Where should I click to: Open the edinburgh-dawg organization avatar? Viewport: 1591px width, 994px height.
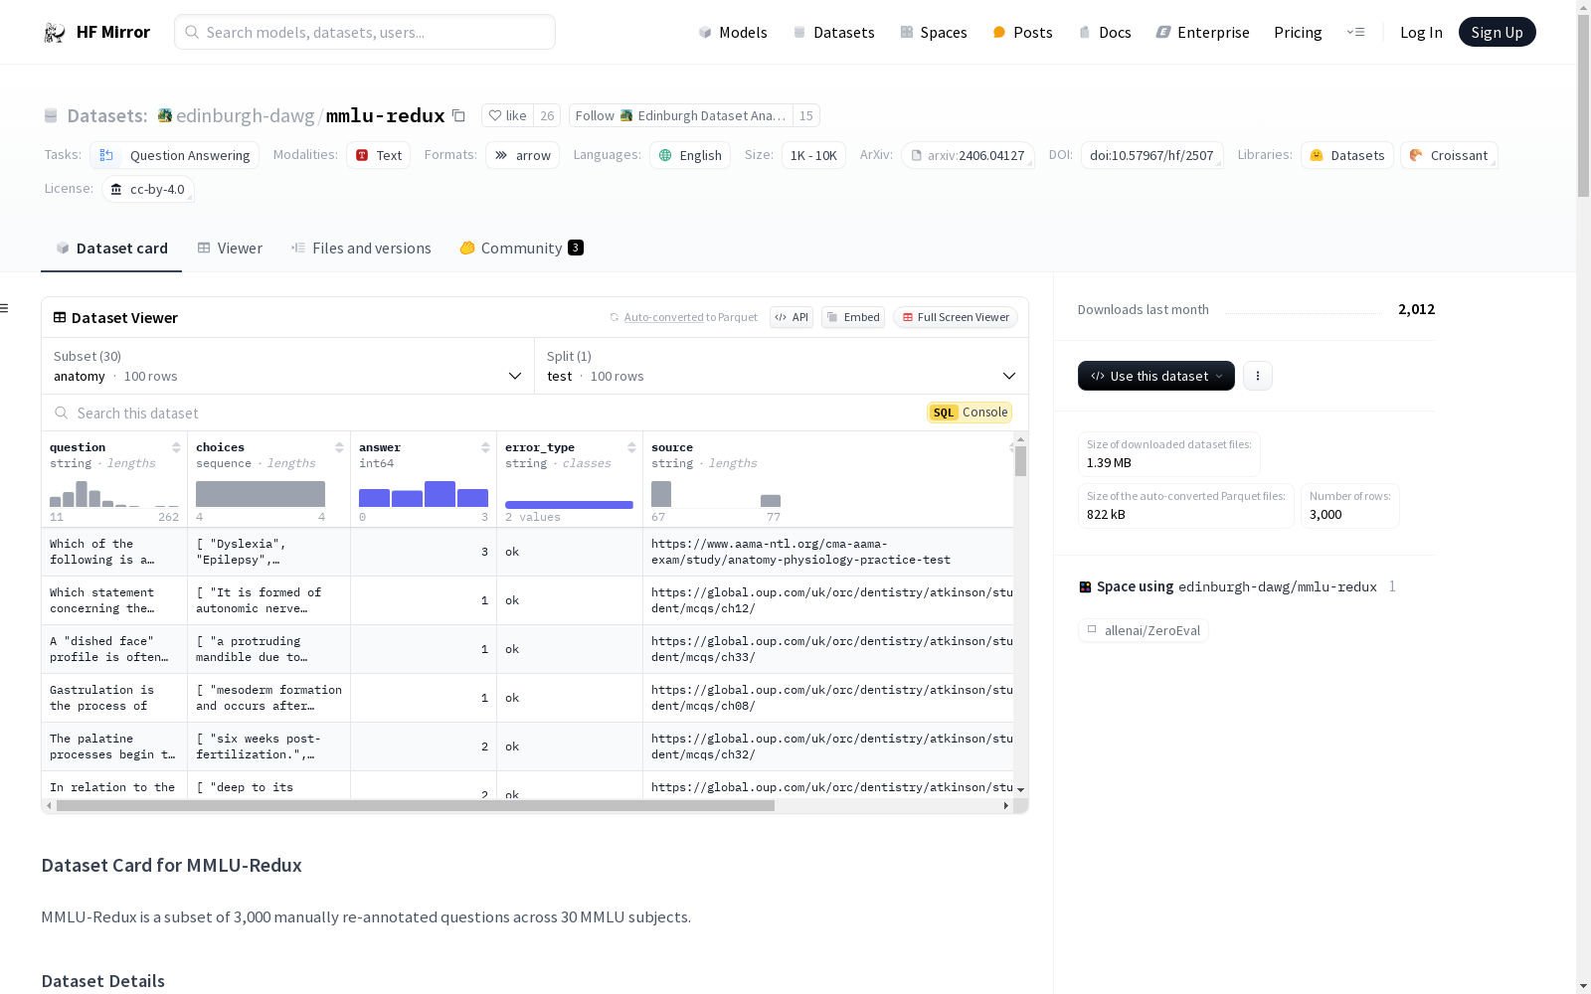coord(165,115)
